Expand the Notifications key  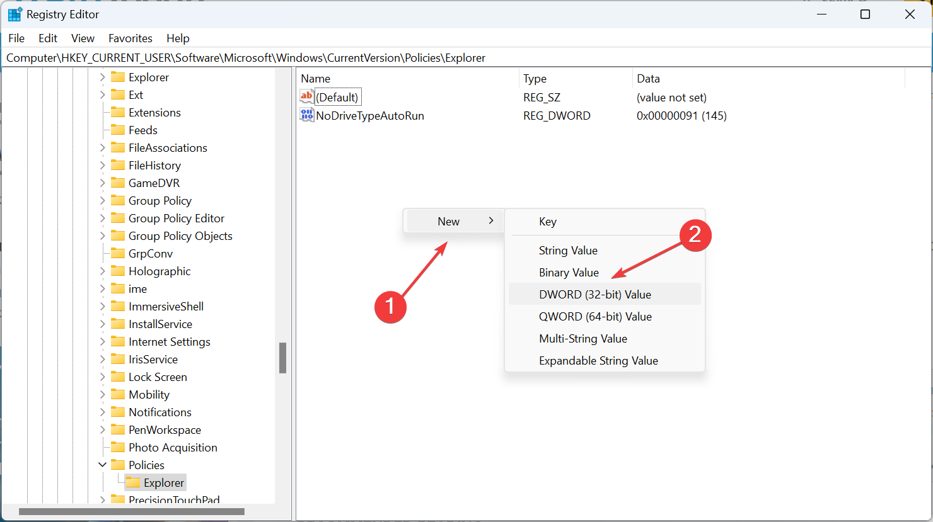tap(102, 412)
